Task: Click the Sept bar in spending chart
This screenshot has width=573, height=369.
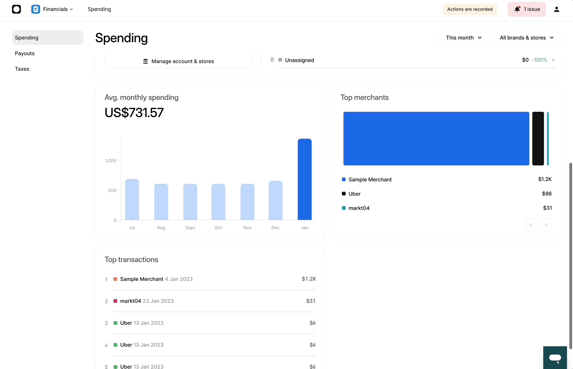Action: click(x=190, y=202)
